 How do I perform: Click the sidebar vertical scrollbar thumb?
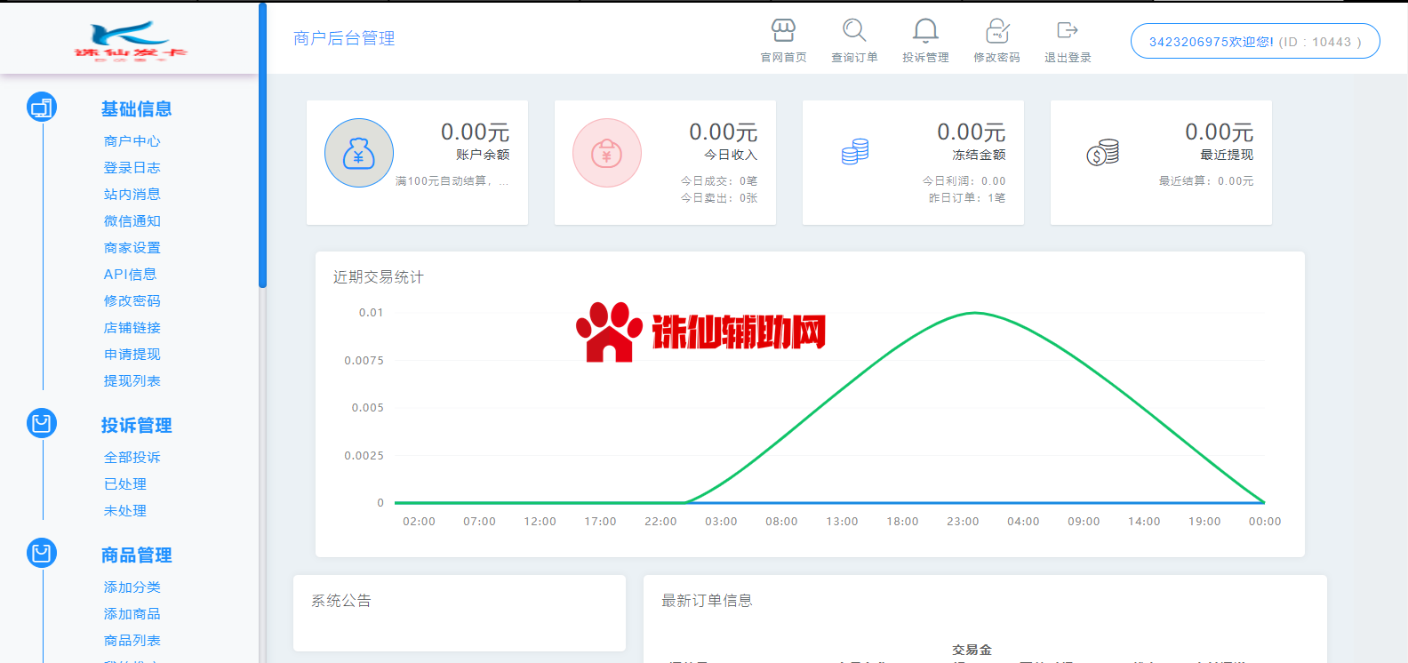tap(262, 145)
